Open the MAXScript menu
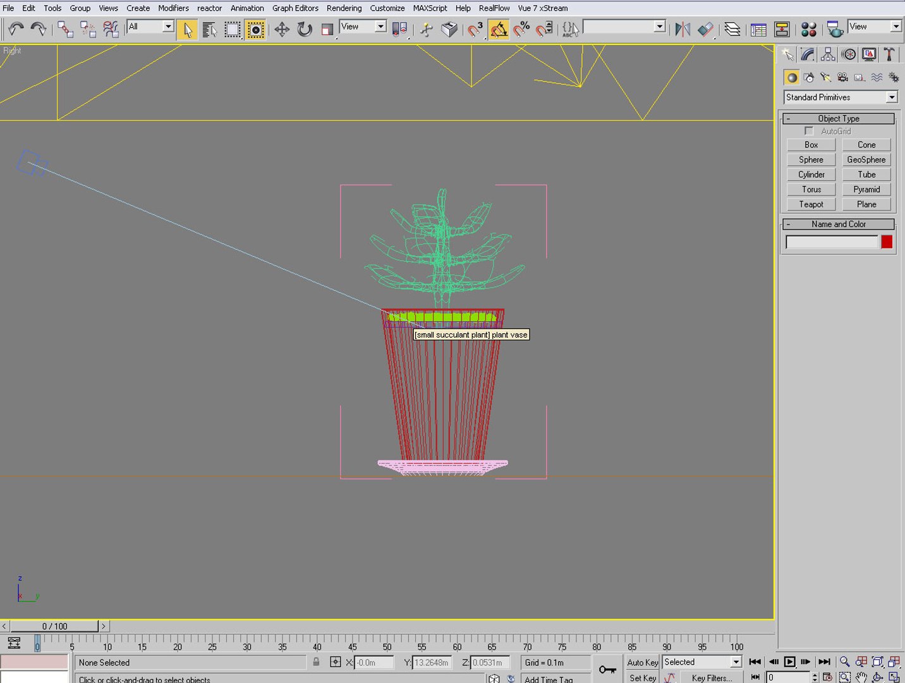905x683 pixels. (430, 8)
